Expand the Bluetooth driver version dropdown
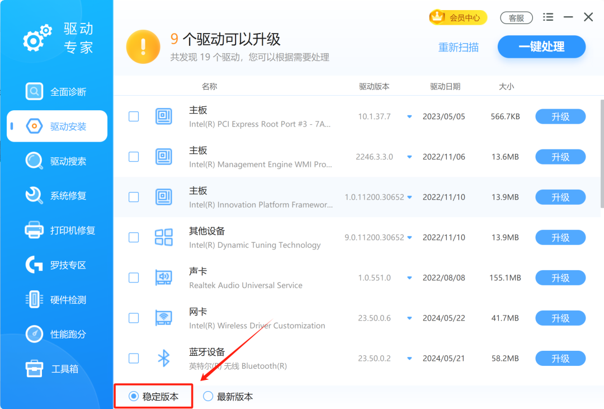 click(x=409, y=358)
